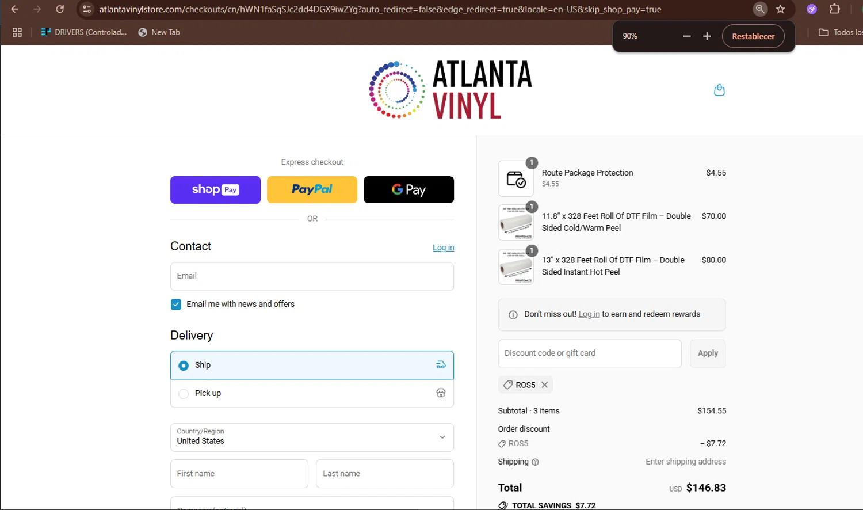Screen dimensions: 863x510
Task: Remove the ROS5 discount code
Action: [x=544, y=385]
